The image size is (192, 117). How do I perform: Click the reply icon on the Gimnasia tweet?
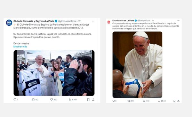tap(15, 99)
